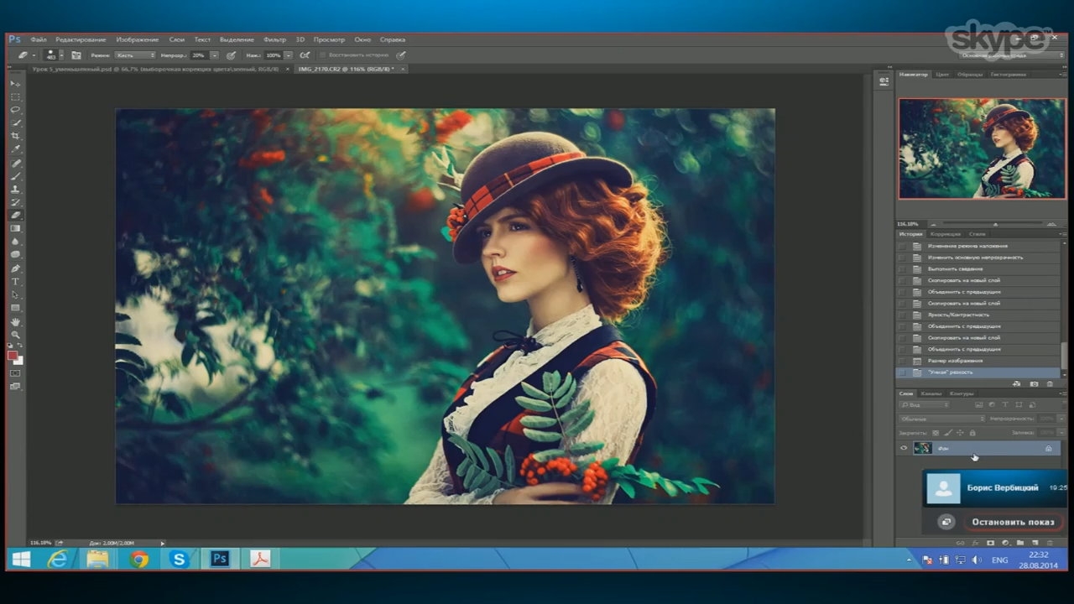Image resolution: width=1074 pixels, height=604 pixels.
Task: Select the Lasso tool
Action: point(15,110)
